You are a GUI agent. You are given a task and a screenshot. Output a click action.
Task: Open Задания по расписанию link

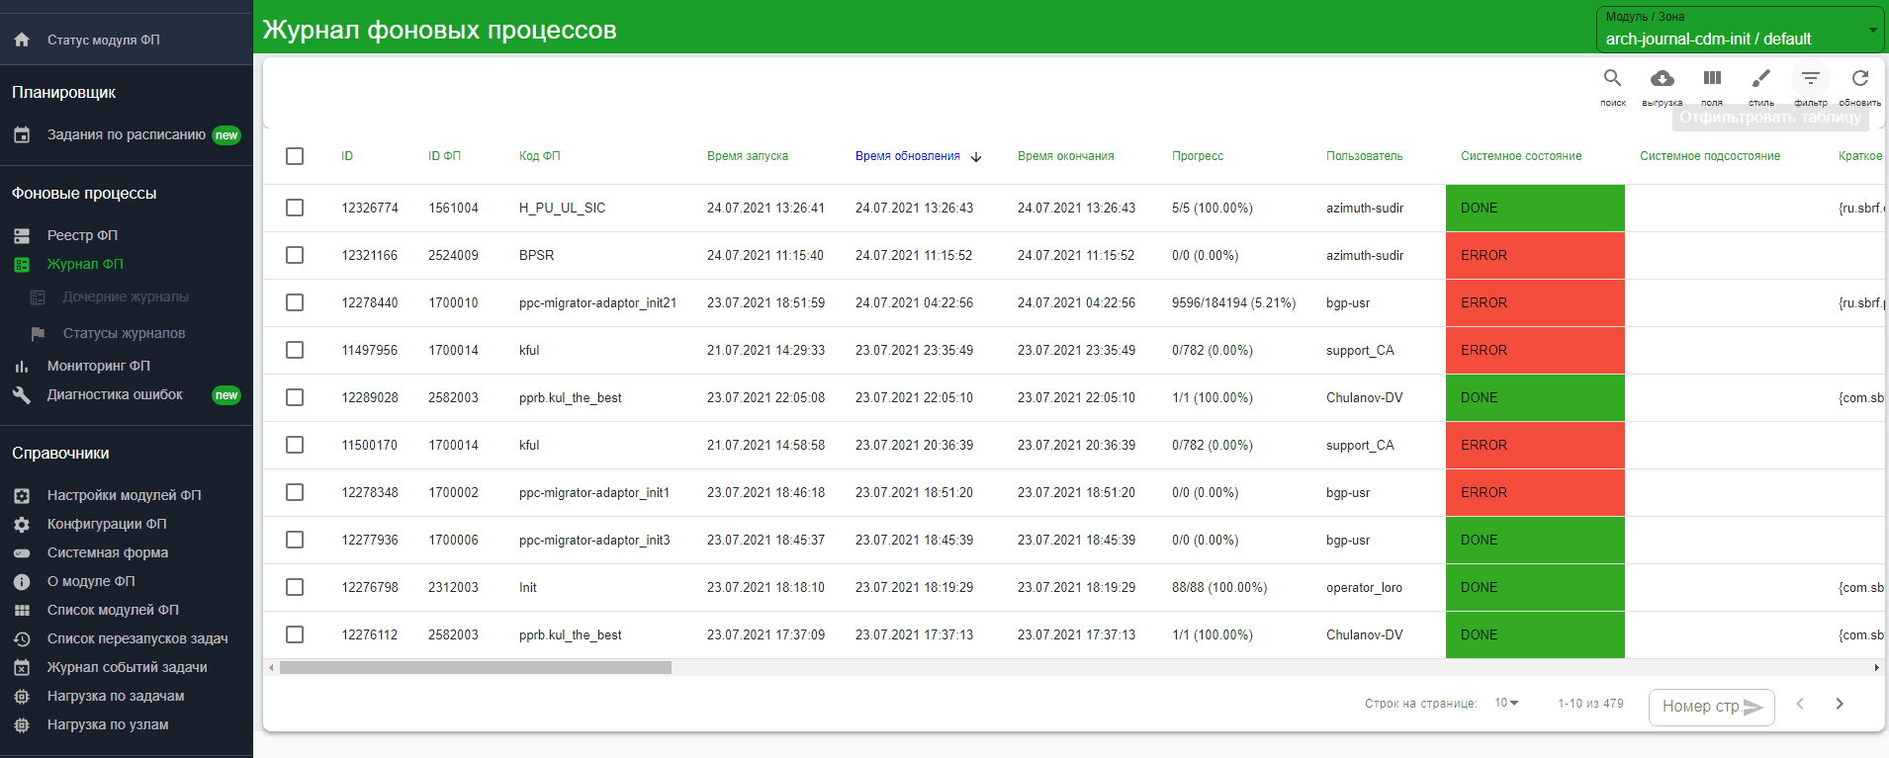(x=126, y=134)
